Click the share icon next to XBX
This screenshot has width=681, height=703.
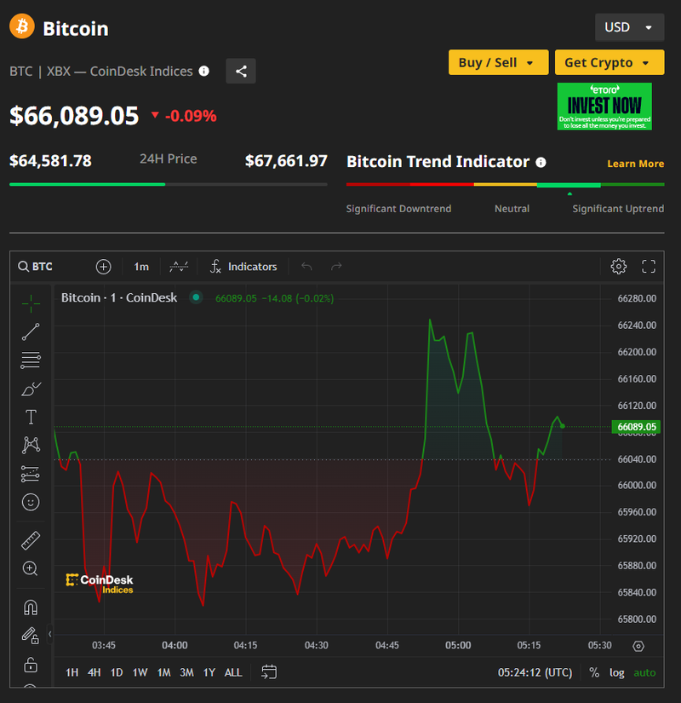pyautogui.click(x=241, y=72)
